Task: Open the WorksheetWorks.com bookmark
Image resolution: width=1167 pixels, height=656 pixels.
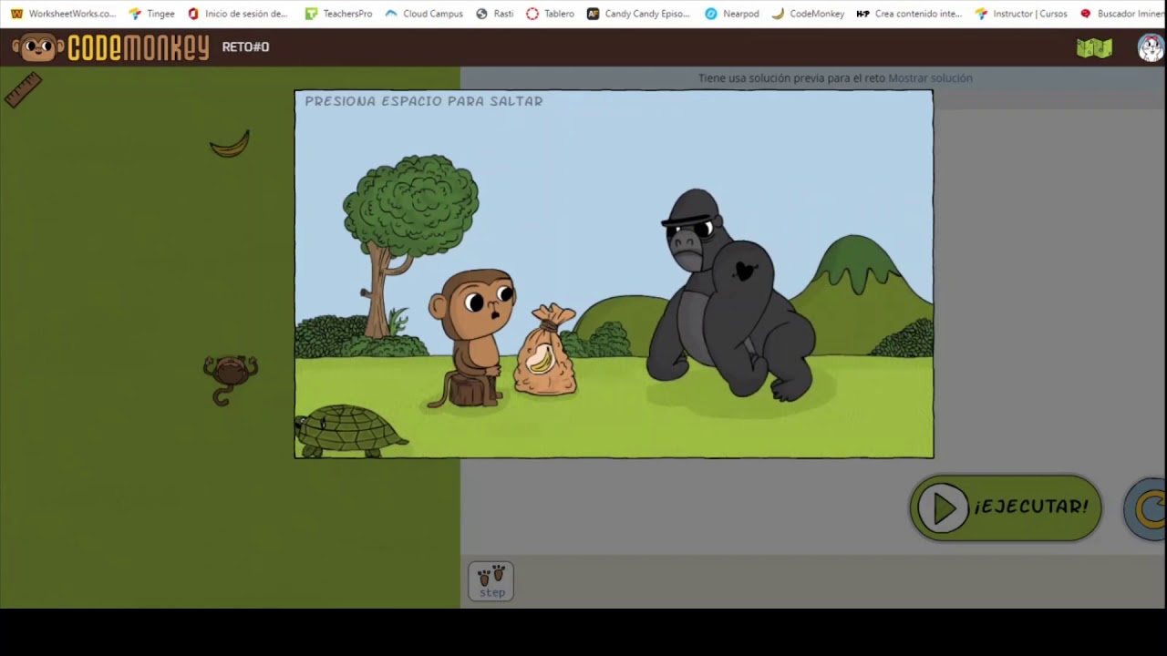Action: click(63, 14)
